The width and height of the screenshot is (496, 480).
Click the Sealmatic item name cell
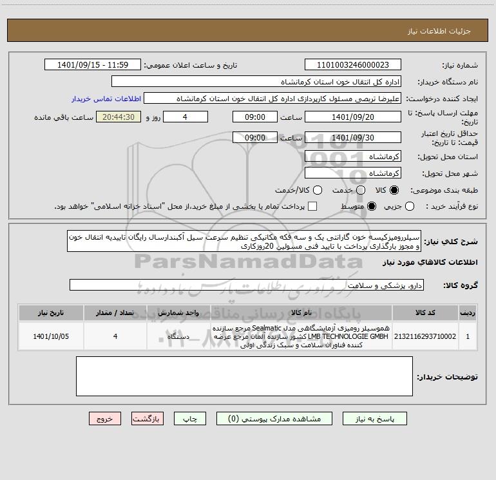click(301, 336)
